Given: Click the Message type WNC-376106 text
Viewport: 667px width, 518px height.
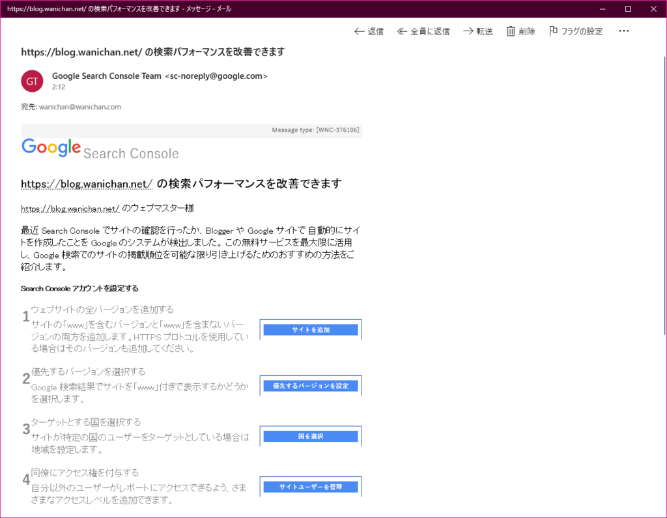Looking at the screenshot, I should coord(315,130).
